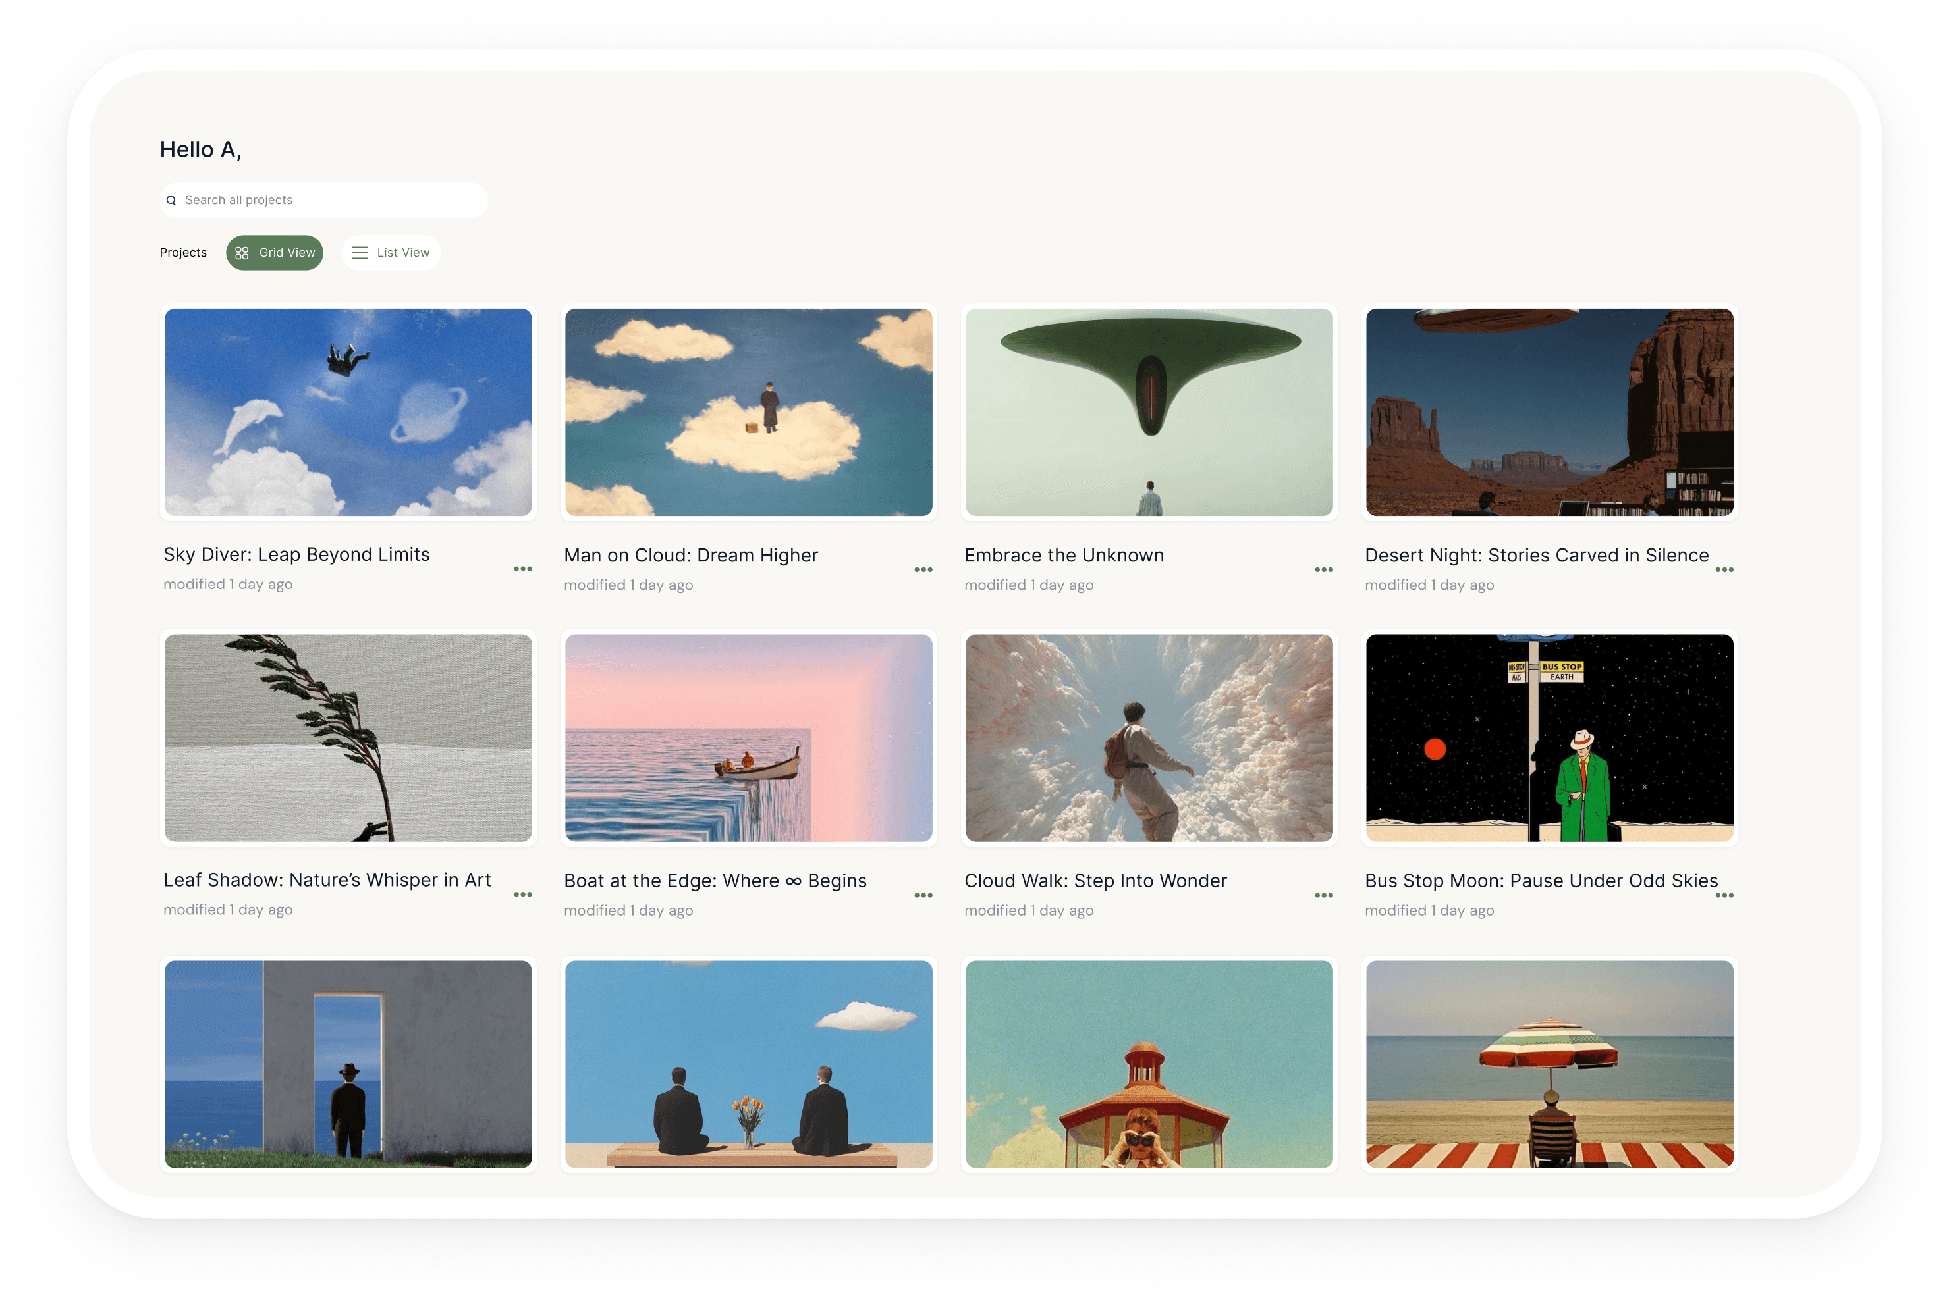Click title Bus Stop Moon: Pause Under Odd Skies
Screen dimensions: 1949x1304
tap(1541, 881)
